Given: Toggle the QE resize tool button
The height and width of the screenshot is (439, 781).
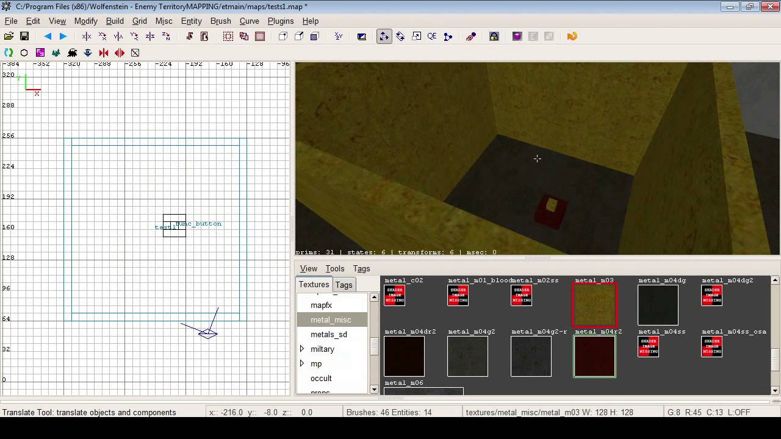Looking at the screenshot, I should click(x=432, y=37).
